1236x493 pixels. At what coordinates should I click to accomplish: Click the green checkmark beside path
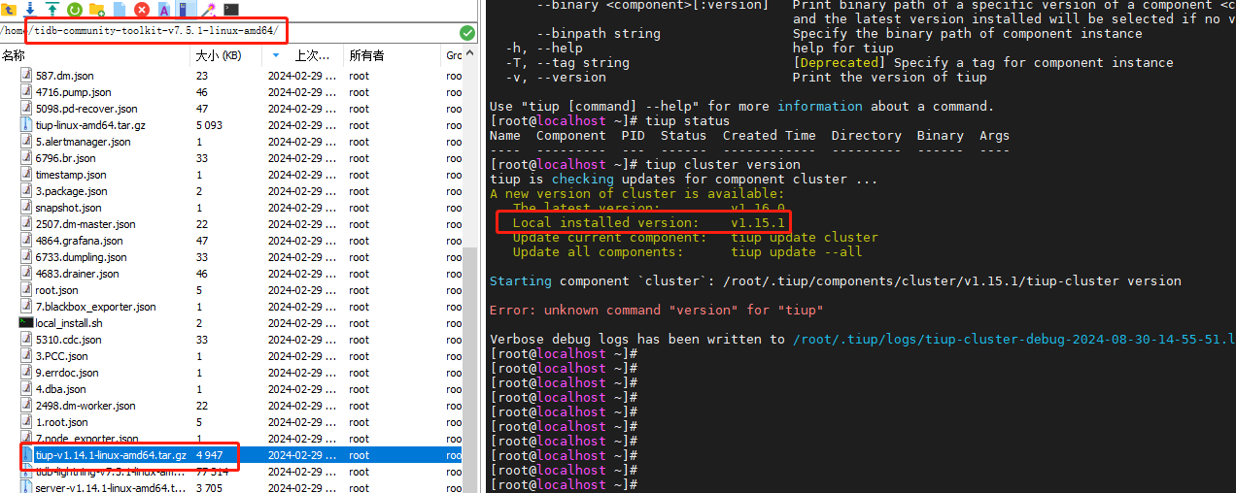pyautogui.click(x=467, y=32)
